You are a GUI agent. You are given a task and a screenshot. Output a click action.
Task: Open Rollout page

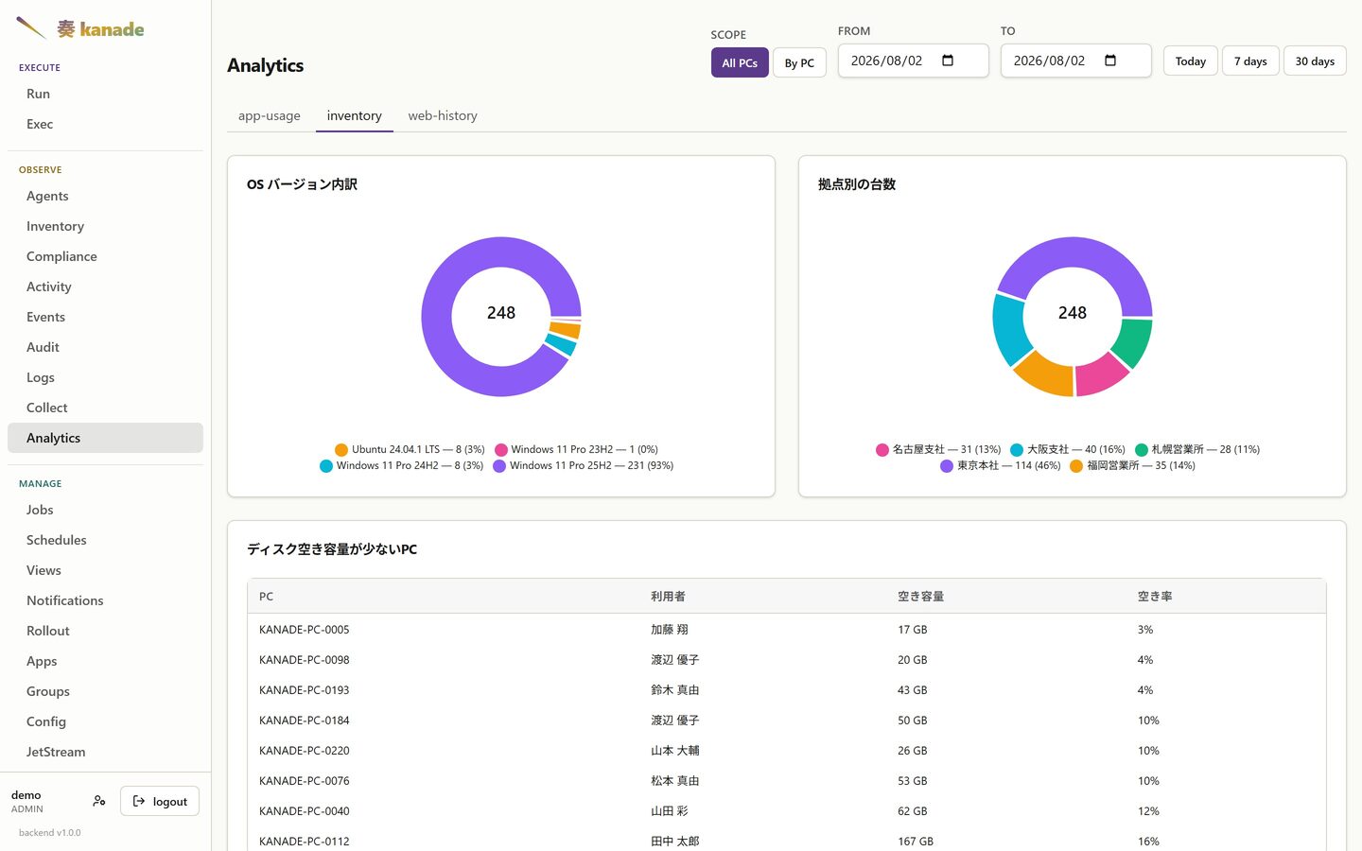coord(105,631)
